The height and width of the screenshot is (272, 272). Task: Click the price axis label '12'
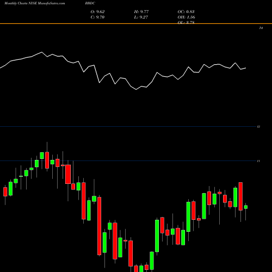259,127
